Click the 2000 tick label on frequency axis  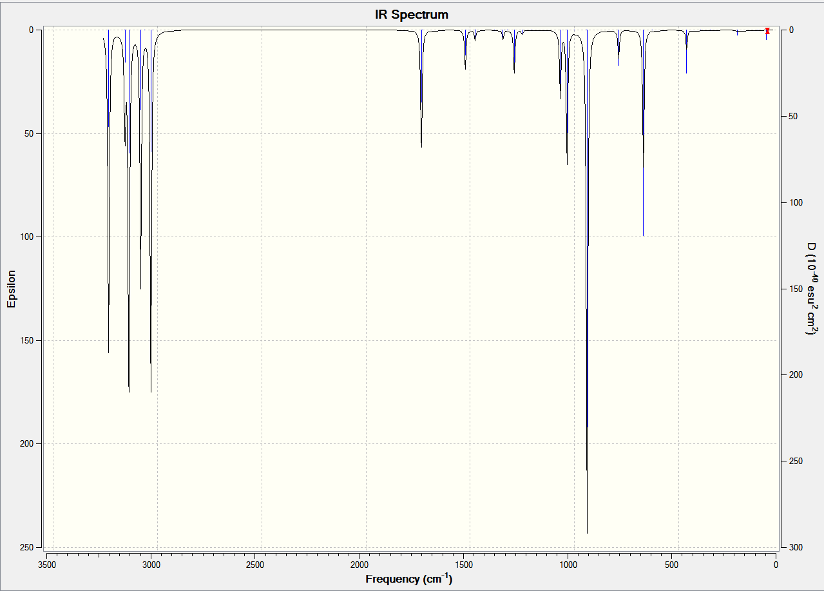tap(359, 564)
